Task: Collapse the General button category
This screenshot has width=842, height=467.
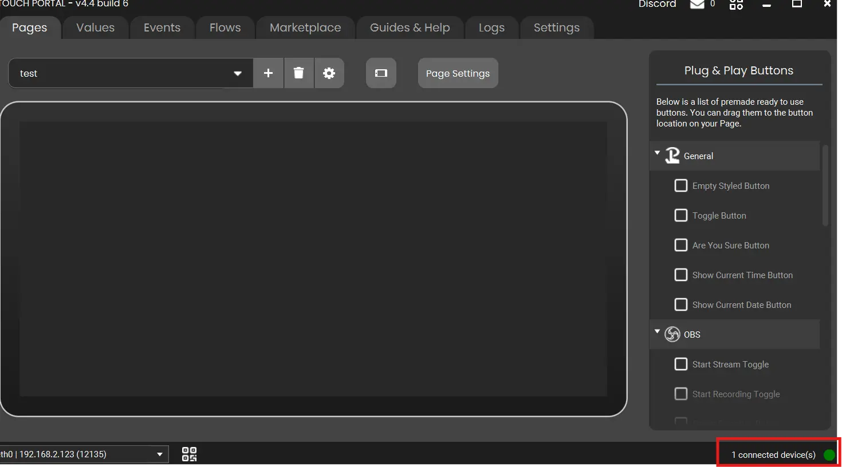Action: coord(658,153)
